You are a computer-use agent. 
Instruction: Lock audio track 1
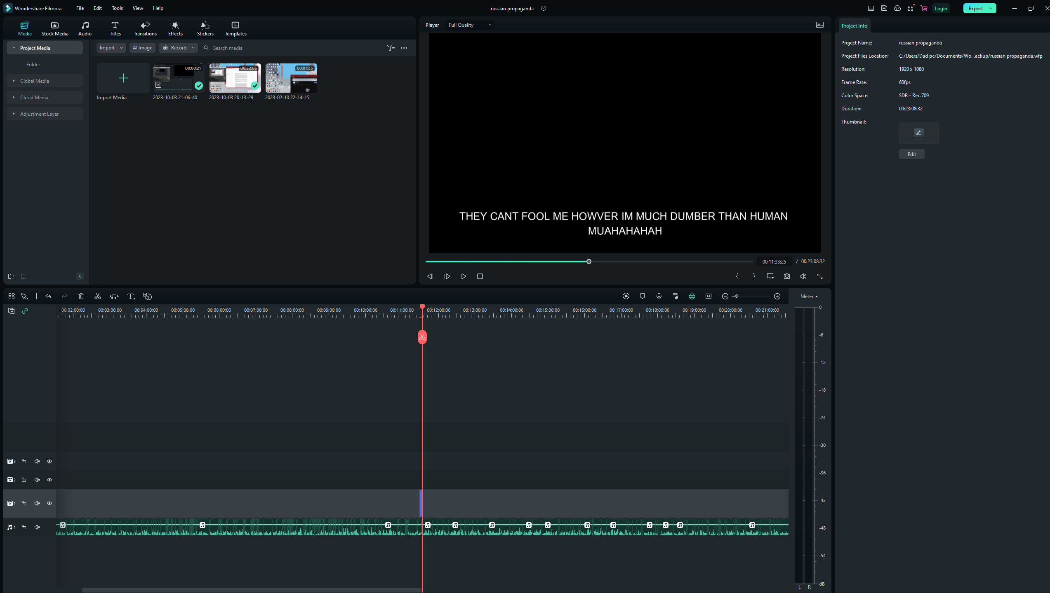(24, 527)
